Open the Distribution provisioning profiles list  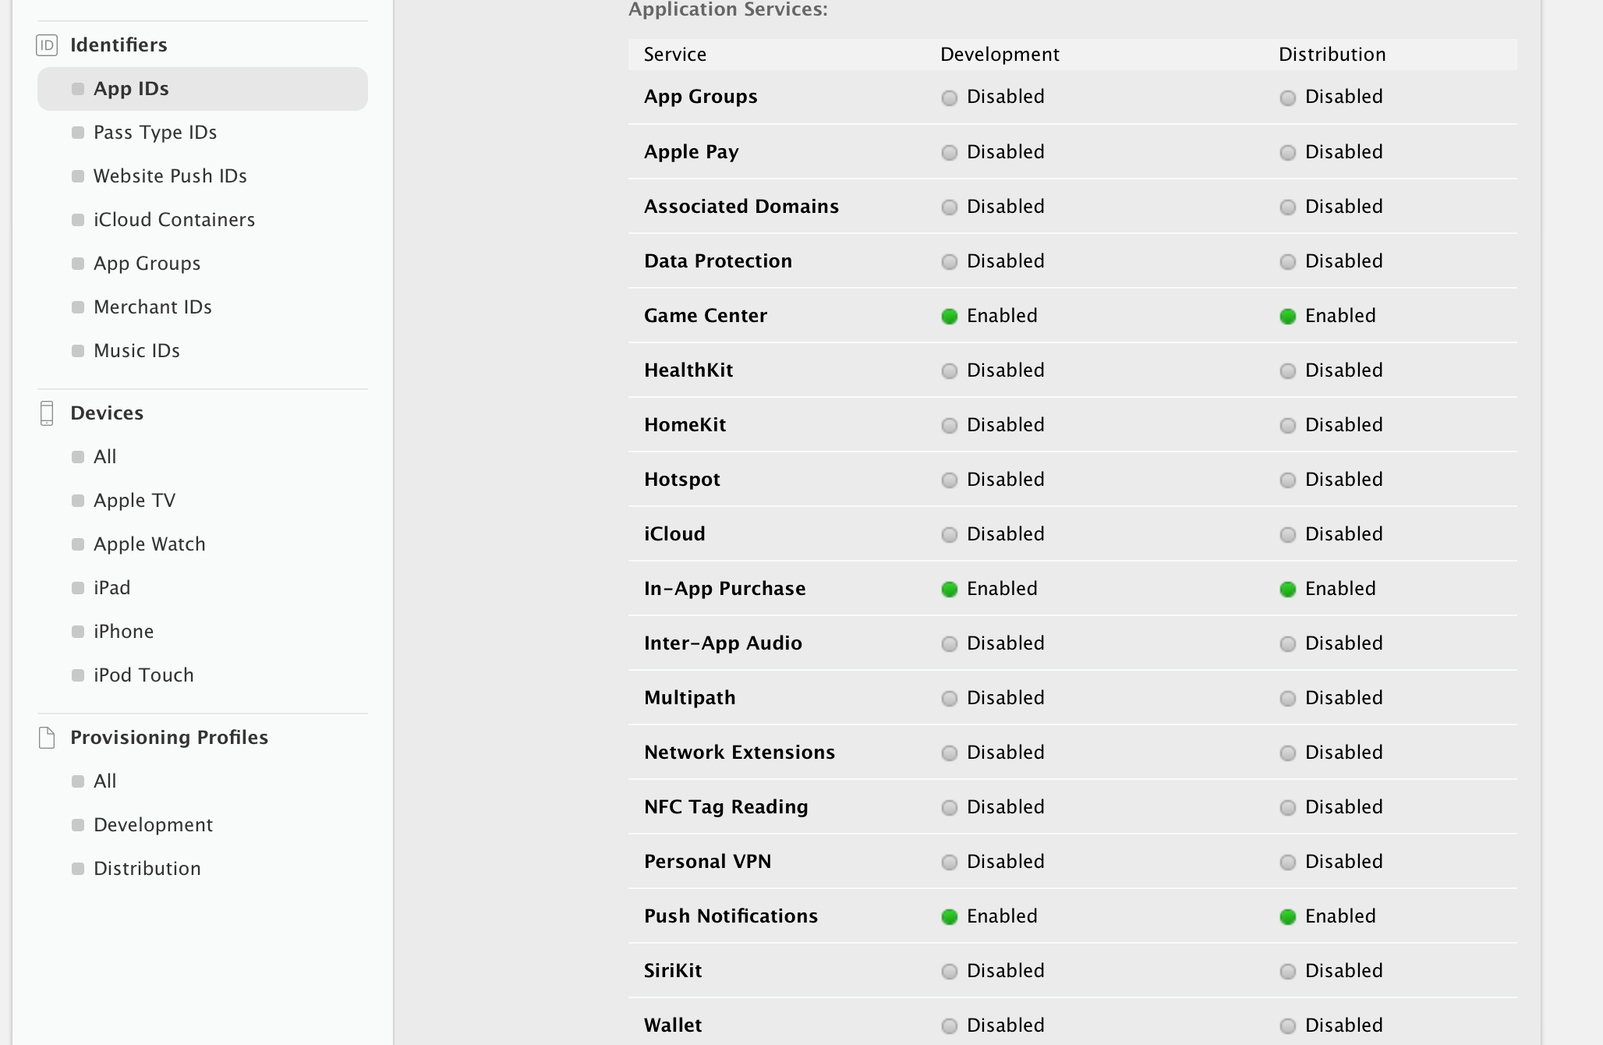[x=147, y=868]
